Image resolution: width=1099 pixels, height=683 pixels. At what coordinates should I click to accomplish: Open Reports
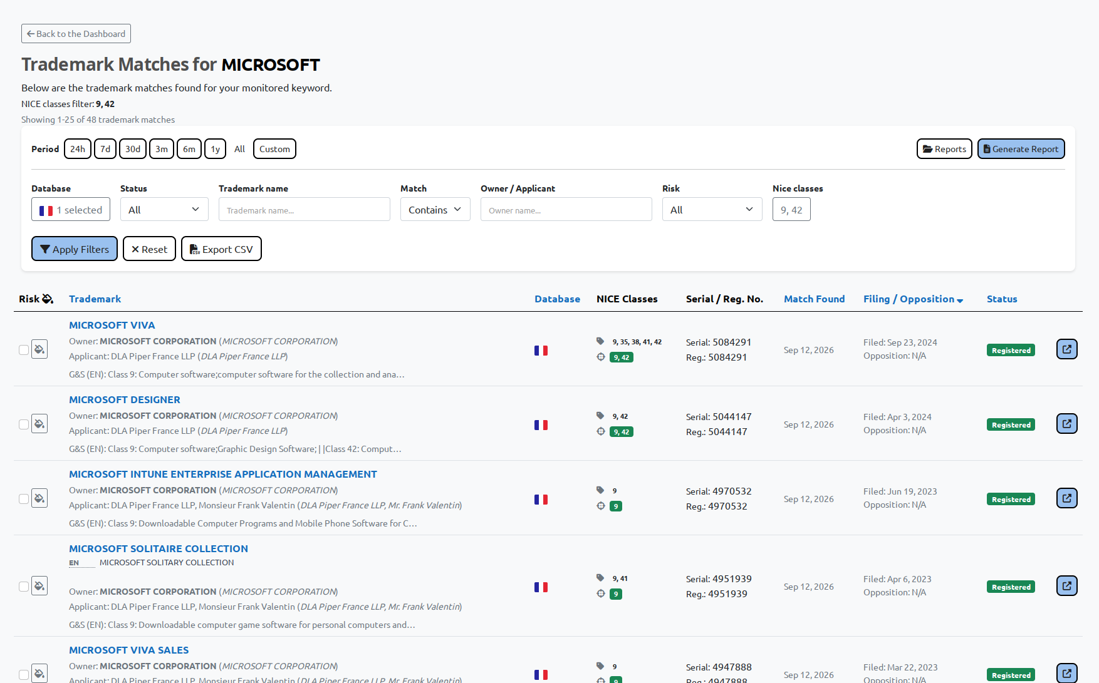pos(944,149)
